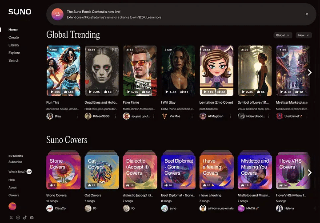320x223 pixels.
Task: Open Create in the sidebar
Action: [13, 38]
